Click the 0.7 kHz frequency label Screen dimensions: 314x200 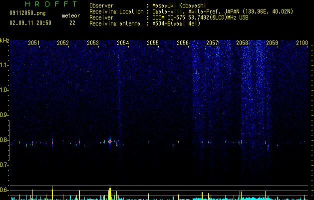click(4, 165)
